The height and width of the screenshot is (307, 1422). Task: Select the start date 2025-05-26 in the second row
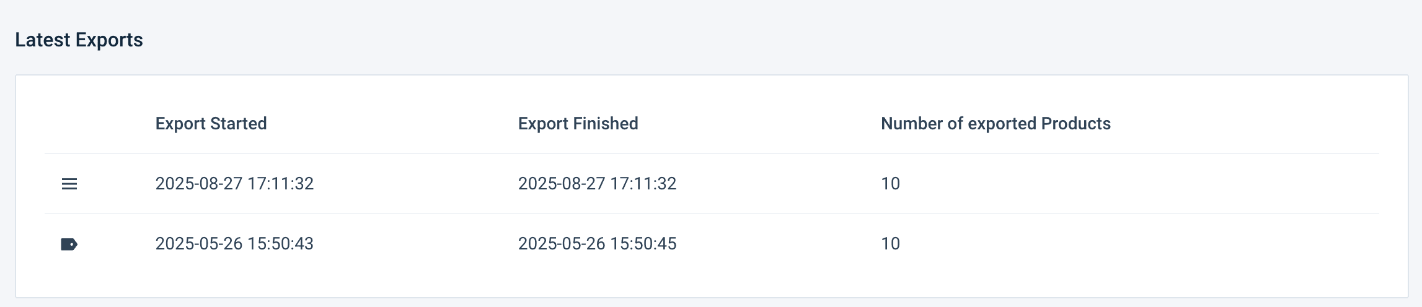[x=199, y=244]
